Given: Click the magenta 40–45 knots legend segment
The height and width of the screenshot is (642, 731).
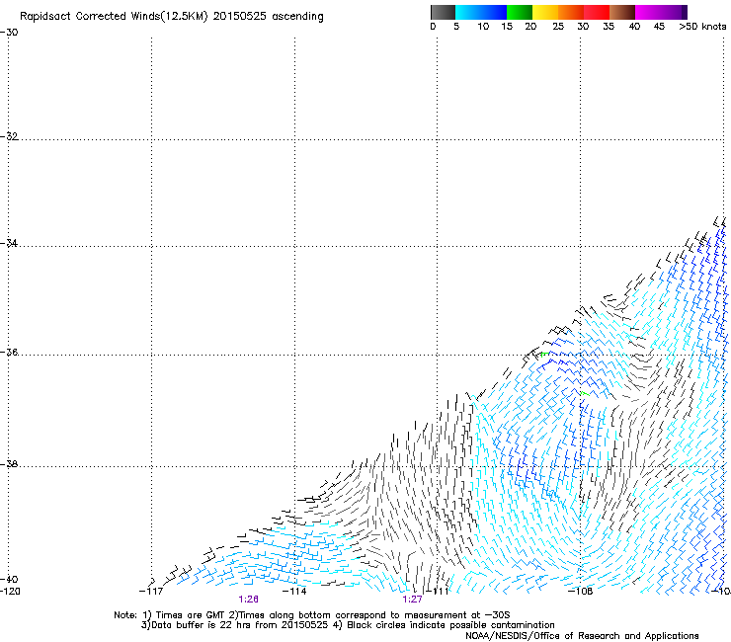Looking at the screenshot, I should (648, 12).
